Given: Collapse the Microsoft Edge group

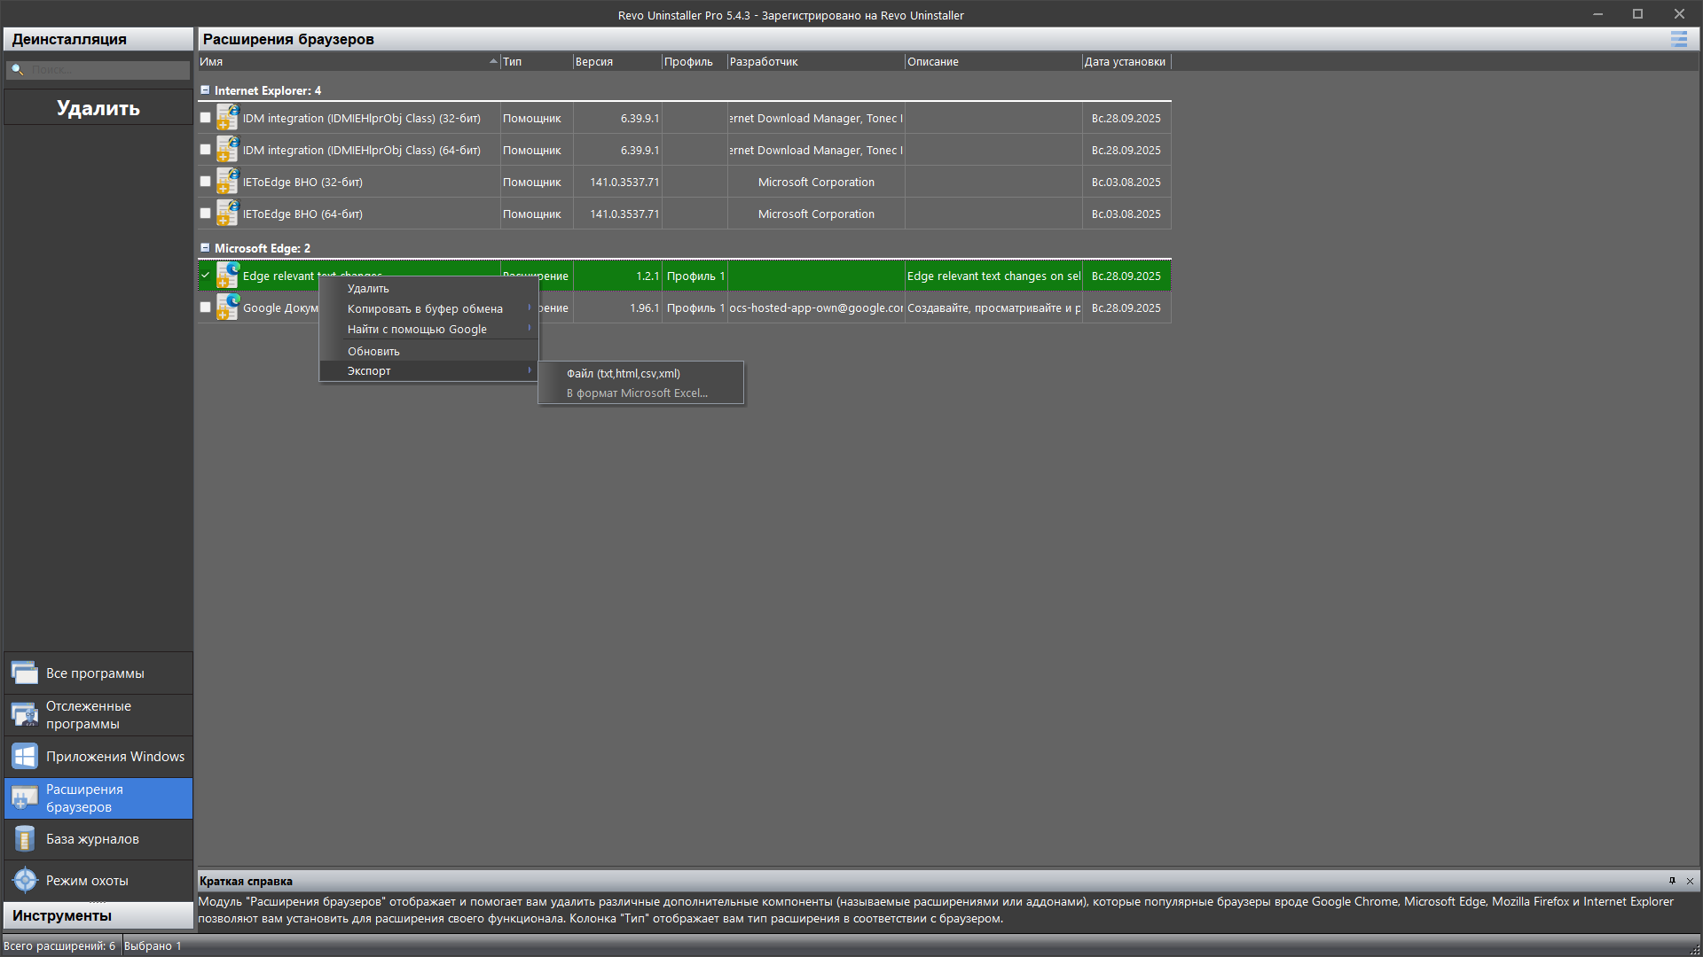Looking at the screenshot, I should coord(205,248).
